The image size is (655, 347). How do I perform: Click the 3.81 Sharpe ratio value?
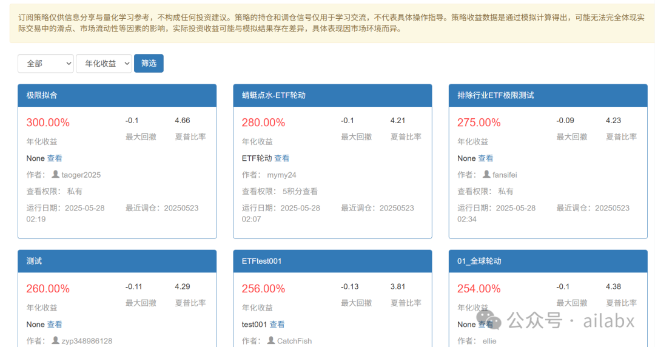pos(398,286)
